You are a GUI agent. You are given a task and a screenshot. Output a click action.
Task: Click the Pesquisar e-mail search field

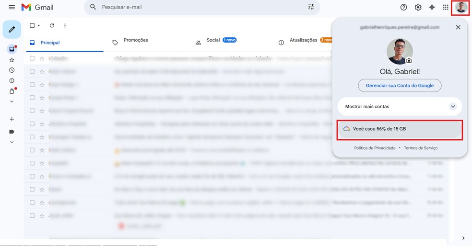tap(201, 7)
